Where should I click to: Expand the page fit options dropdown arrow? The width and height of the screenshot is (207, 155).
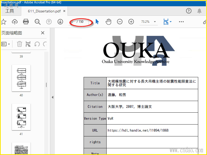pos(171,22)
